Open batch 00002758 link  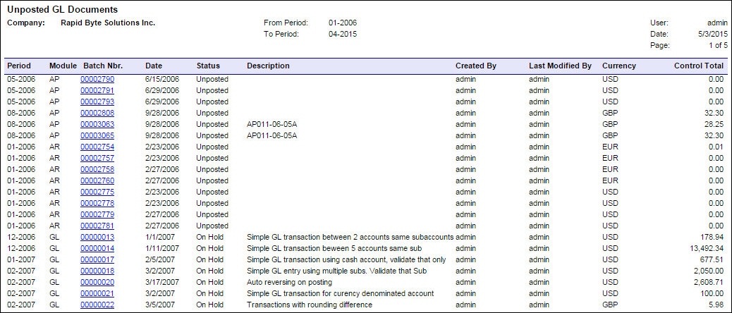pyautogui.click(x=97, y=170)
